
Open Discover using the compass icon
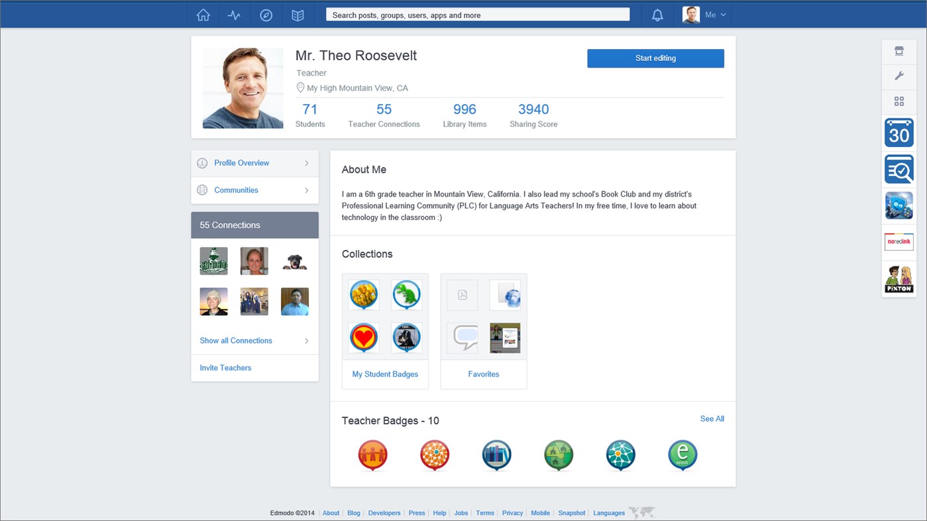coord(266,15)
